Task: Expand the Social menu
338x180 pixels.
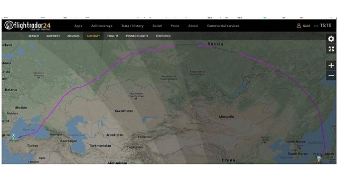Action: click(x=157, y=26)
